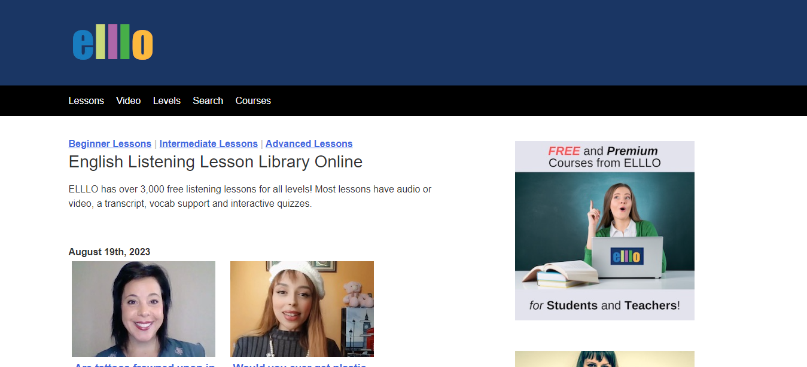Click the ELLLO logo

(x=112, y=42)
